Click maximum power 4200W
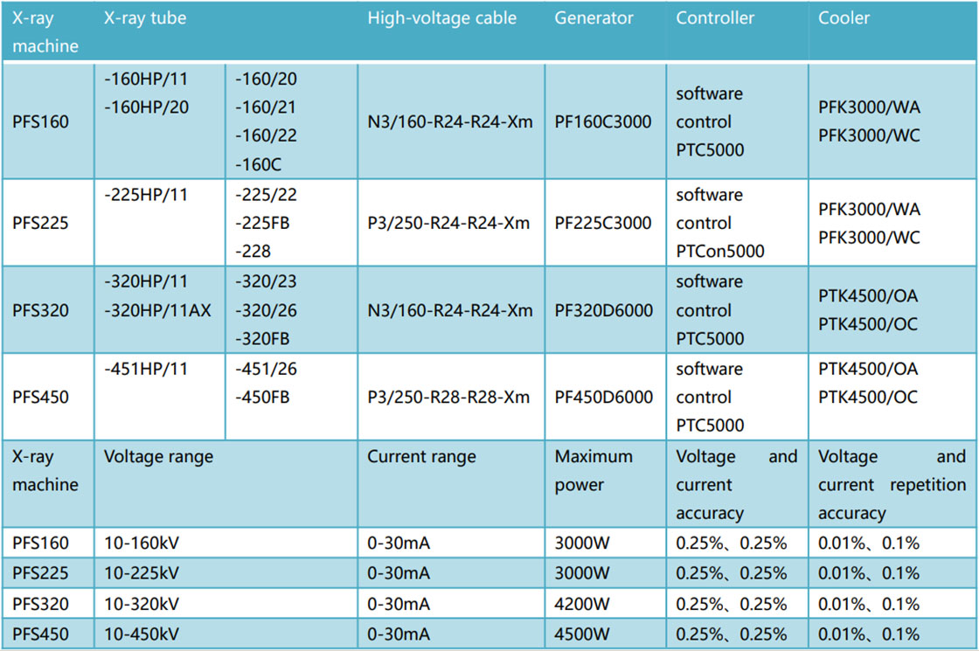 tap(582, 604)
